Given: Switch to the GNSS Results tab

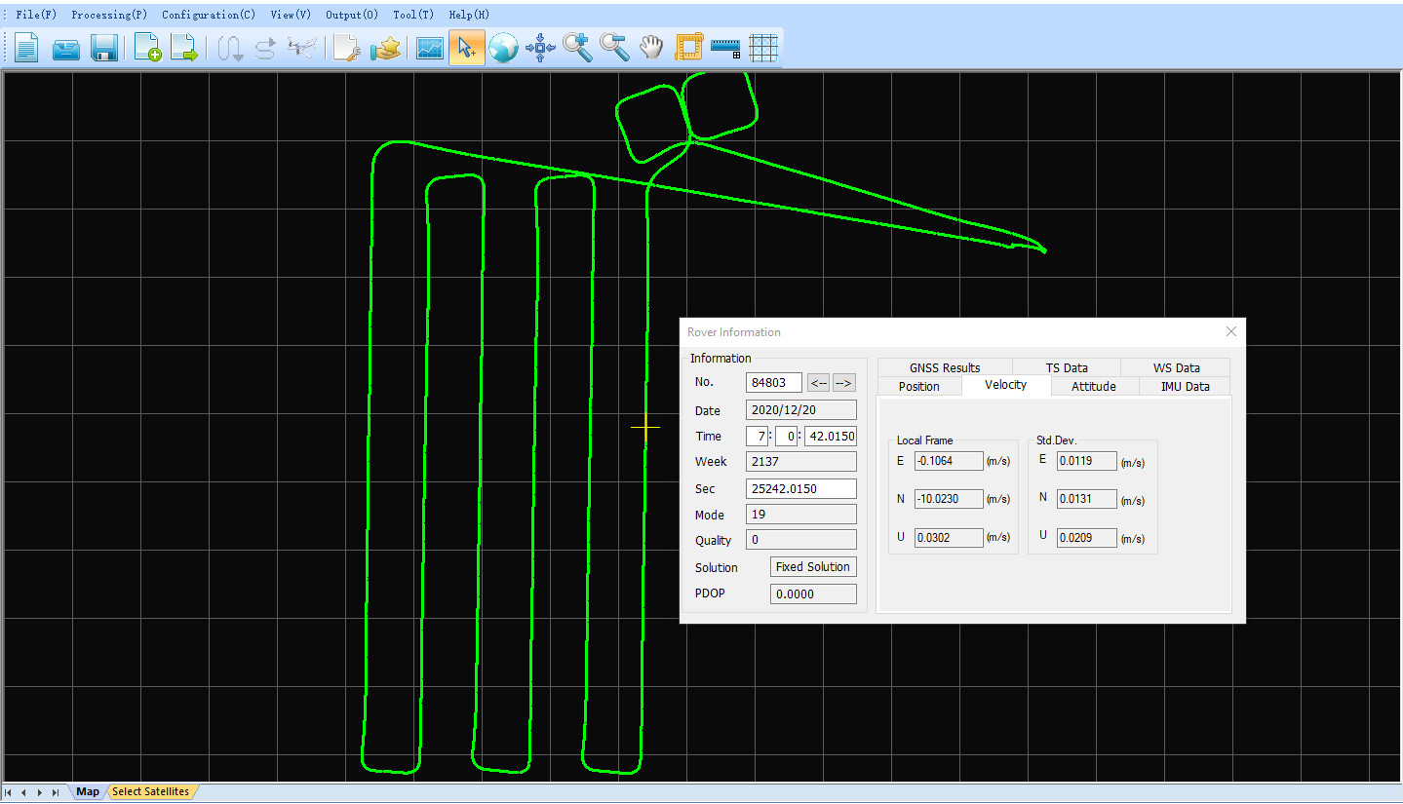Looking at the screenshot, I should (x=945, y=367).
